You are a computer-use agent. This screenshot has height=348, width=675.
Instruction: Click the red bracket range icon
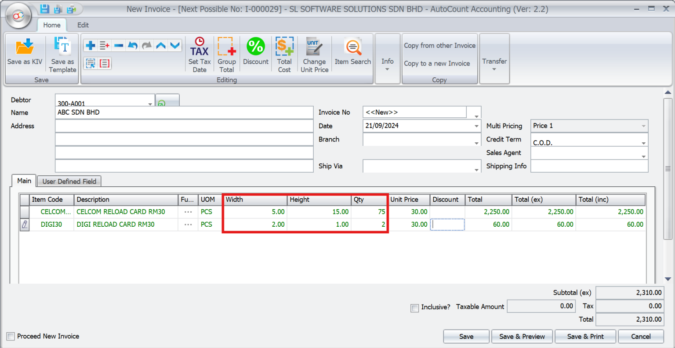point(105,63)
